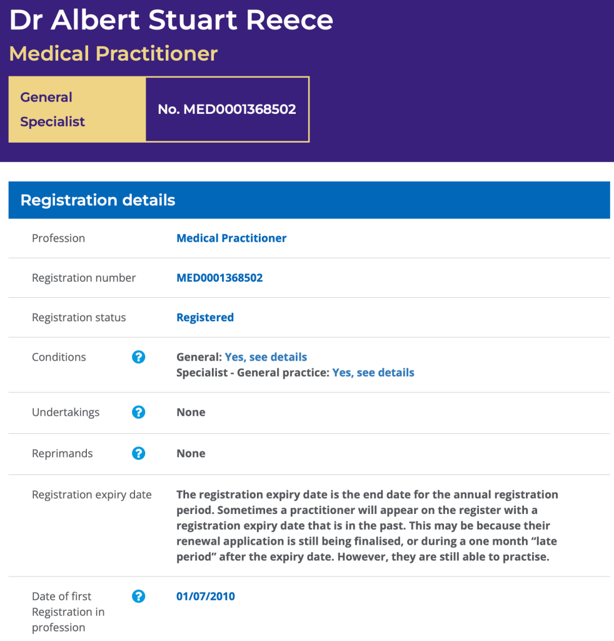Click the Reprimands 'None' value

[191, 454]
